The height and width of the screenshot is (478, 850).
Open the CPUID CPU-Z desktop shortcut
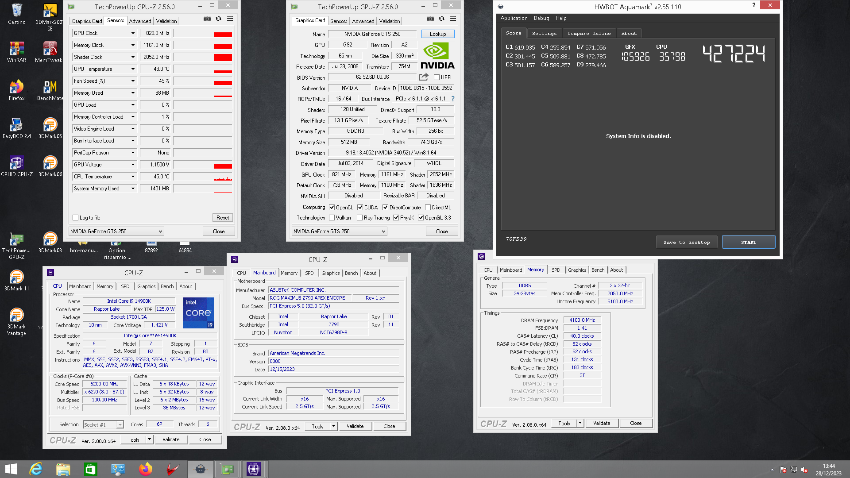tap(17, 166)
